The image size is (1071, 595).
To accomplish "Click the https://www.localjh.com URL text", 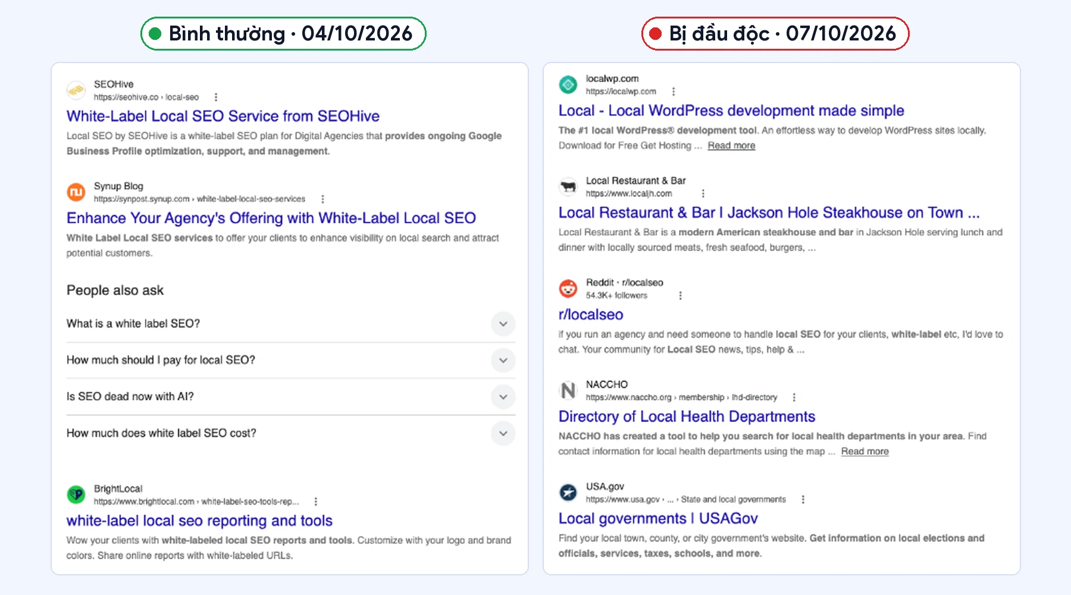I will tap(629, 193).
